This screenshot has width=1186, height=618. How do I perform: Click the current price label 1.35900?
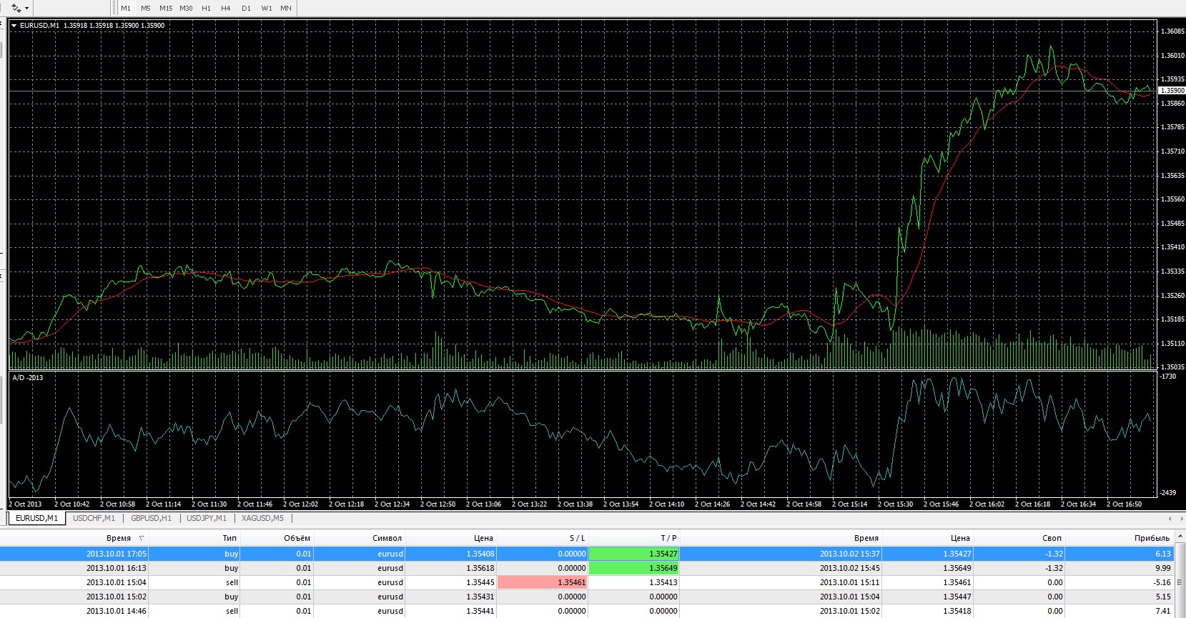point(1172,91)
